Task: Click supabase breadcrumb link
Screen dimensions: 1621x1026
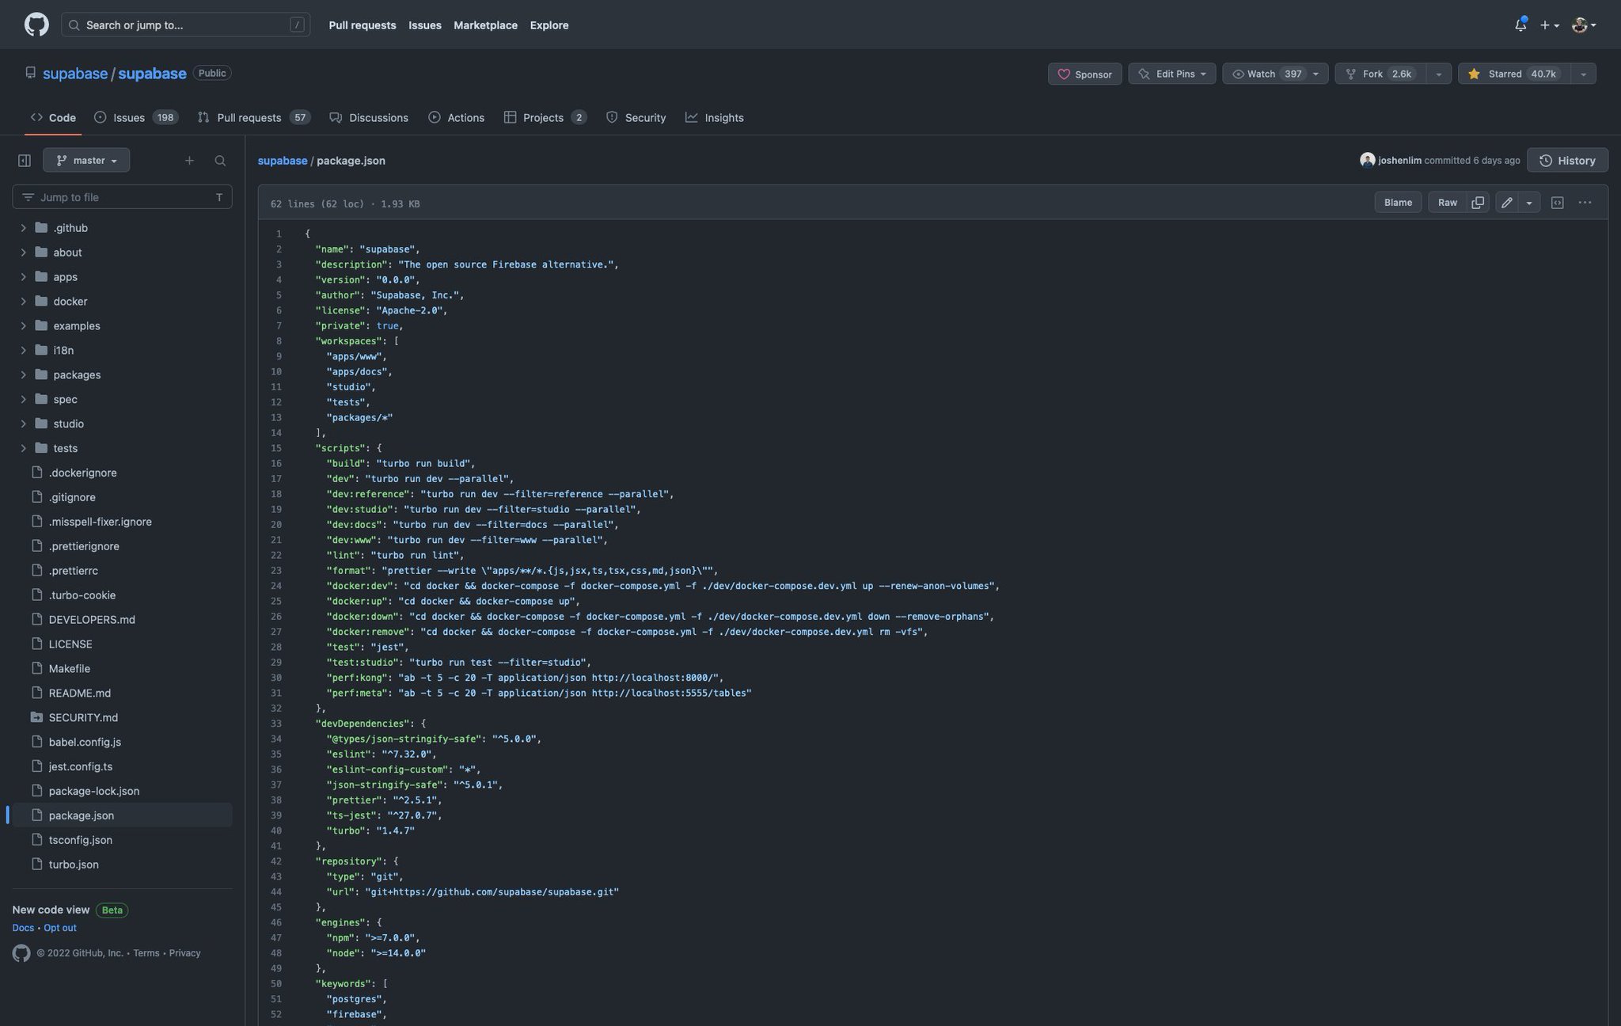Action: [283, 161]
